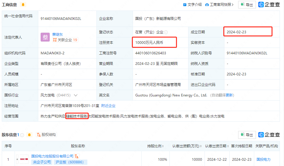Click the 文字介绍 document icon
Screen dimensions: 284x166
[185, 5]
